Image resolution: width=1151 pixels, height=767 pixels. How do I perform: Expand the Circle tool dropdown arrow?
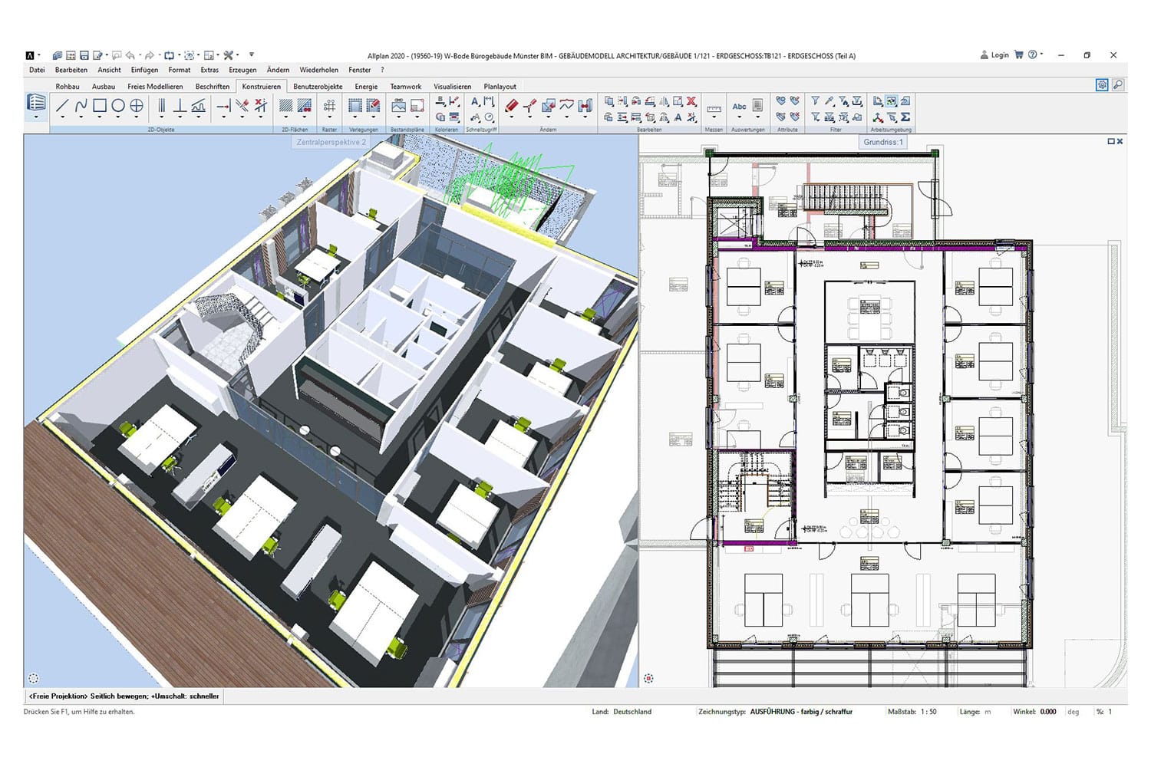point(118,118)
